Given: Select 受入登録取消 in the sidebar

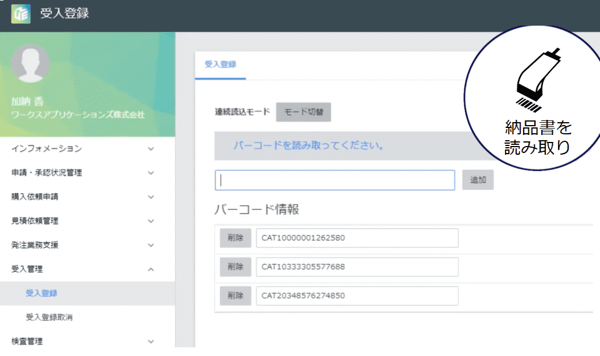Looking at the screenshot, I should 58,318.
